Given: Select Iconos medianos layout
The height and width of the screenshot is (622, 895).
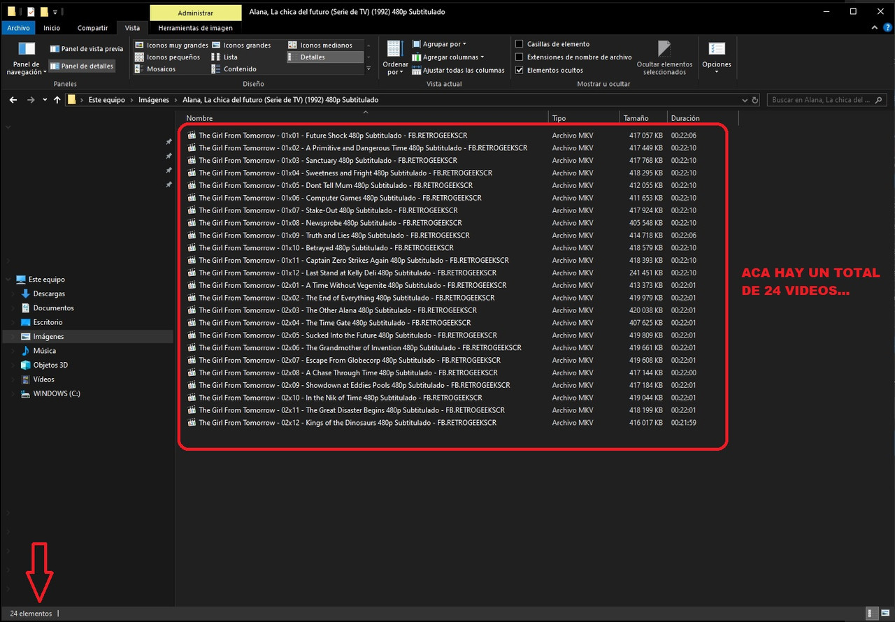Looking at the screenshot, I should point(320,45).
